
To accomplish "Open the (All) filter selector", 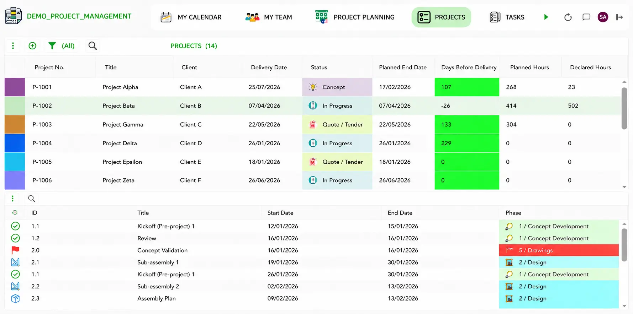I will point(61,46).
